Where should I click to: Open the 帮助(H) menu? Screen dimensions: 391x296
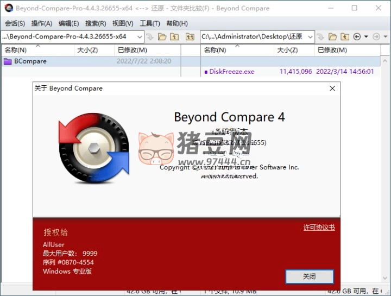click(177, 23)
